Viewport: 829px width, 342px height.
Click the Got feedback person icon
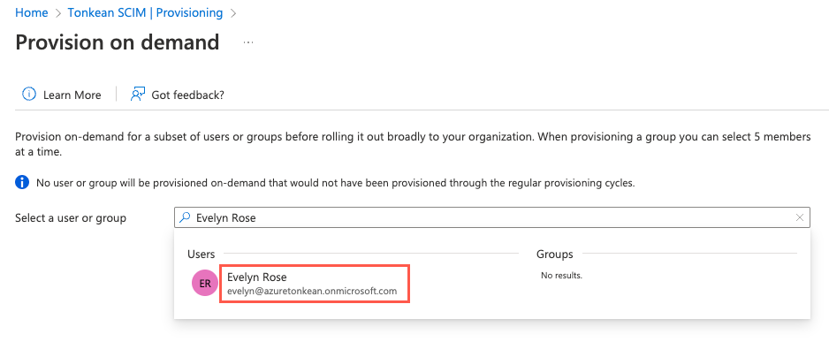[x=138, y=95]
